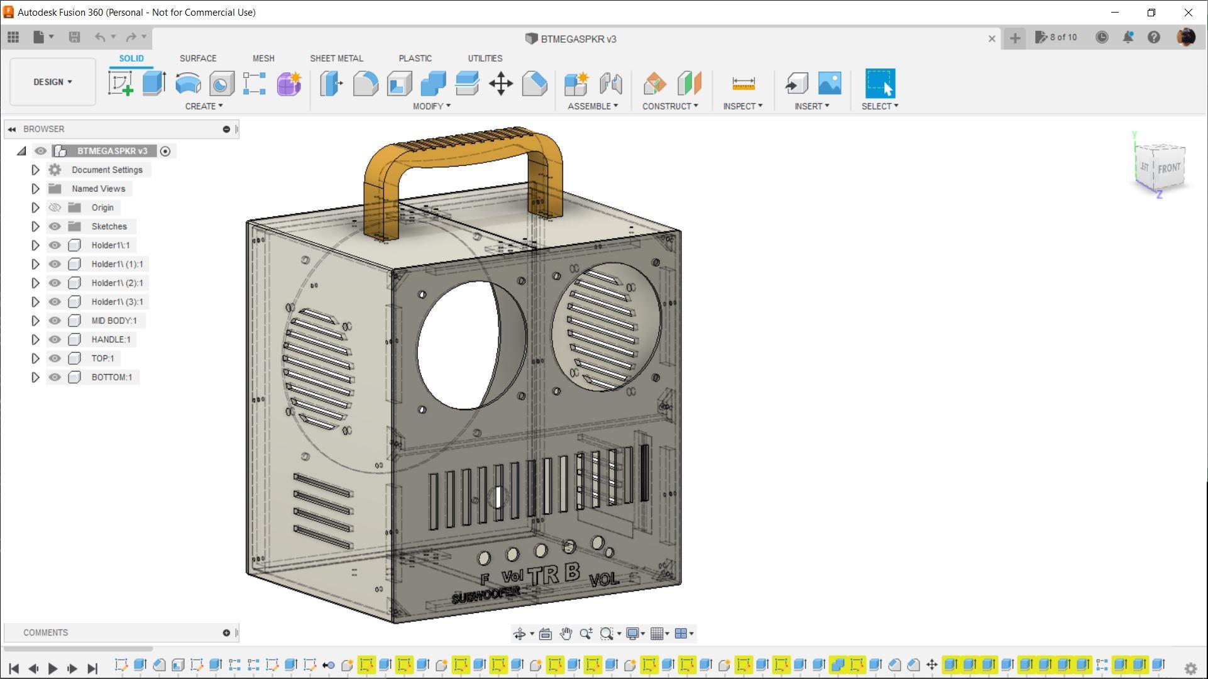Hide the MID BODY:1 component
The width and height of the screenshot is (1208, 679).
pos(55,321)
